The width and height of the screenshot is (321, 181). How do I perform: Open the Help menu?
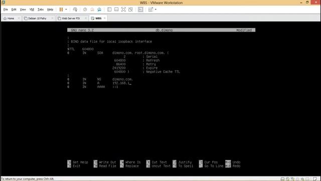pos(50,10)
